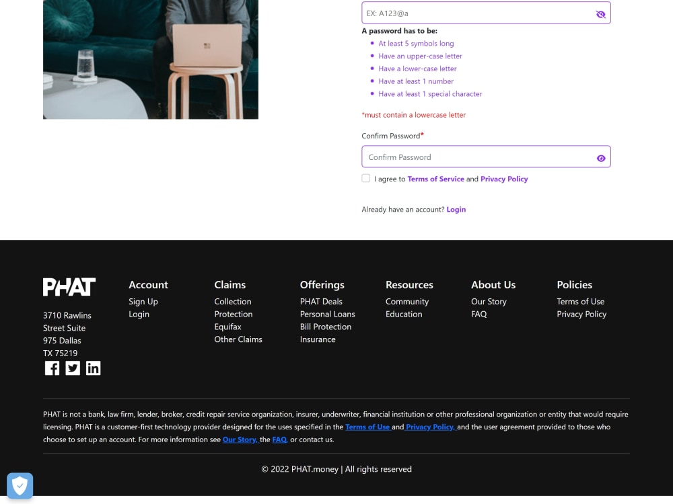Open PHAT Deals under Offerings
Viewport: 673px width, 504px height.
[321, 302]
